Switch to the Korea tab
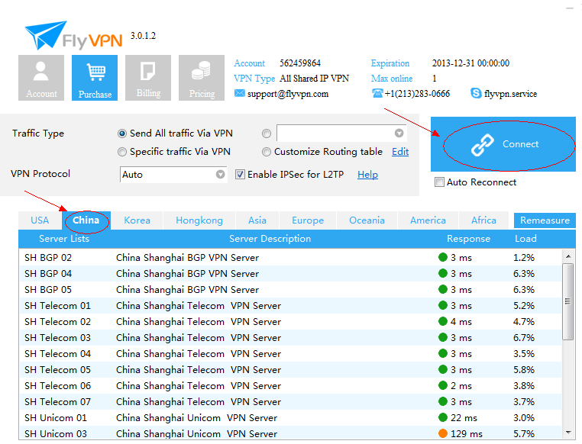Screen dimensions: 582x444 (x=137, y=220)
